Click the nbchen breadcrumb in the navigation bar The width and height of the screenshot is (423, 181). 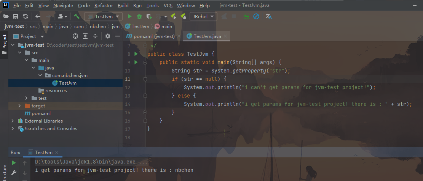pyautogui.click(x=97, y=27)
